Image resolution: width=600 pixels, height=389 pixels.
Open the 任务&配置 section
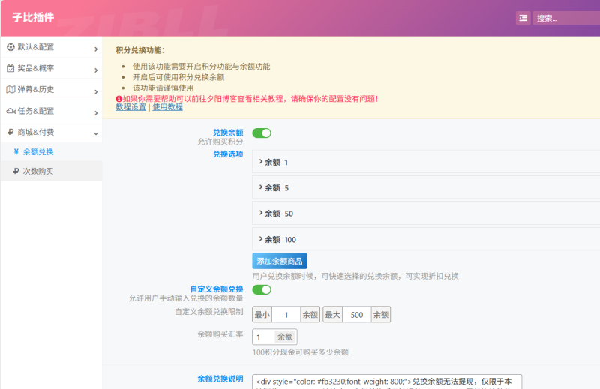pyautogui.click(x=52, y=111)
